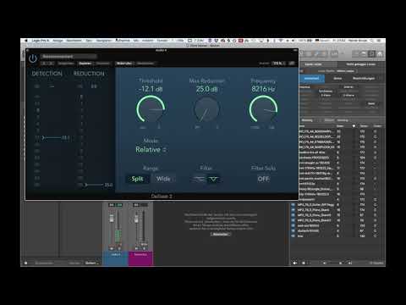The image size is (406, 305).
Task: Select the peak filter shape icon
Action: click(213, 179)
